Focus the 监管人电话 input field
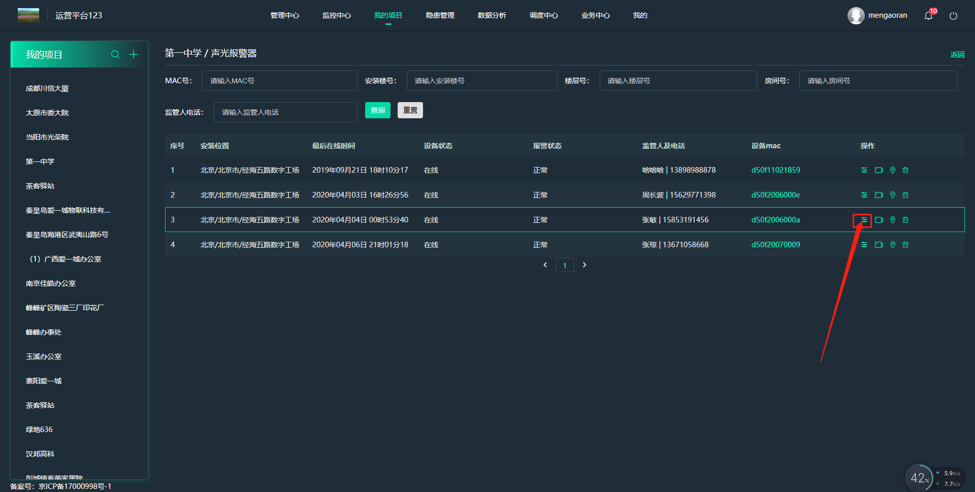Image resolution: width=975 pixels, height=492 pixels. pos(285,112)
